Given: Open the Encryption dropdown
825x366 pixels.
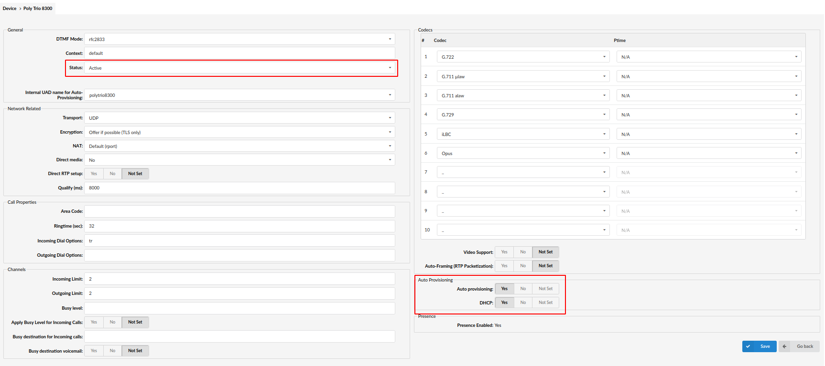Looking at the screenshot, I should pos(239,132).
